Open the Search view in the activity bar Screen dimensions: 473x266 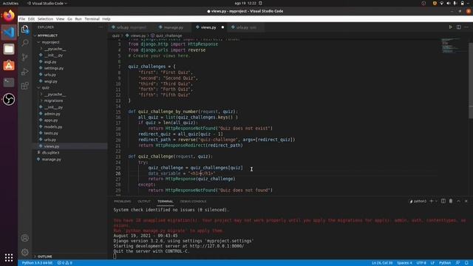tap(25, 43)
